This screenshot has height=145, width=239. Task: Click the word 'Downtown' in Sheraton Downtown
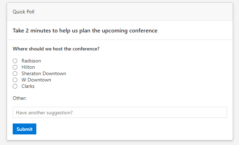tap(54, 74)
